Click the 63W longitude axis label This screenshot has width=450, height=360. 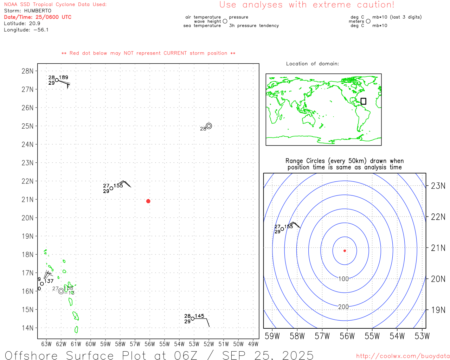coord(46,344)
